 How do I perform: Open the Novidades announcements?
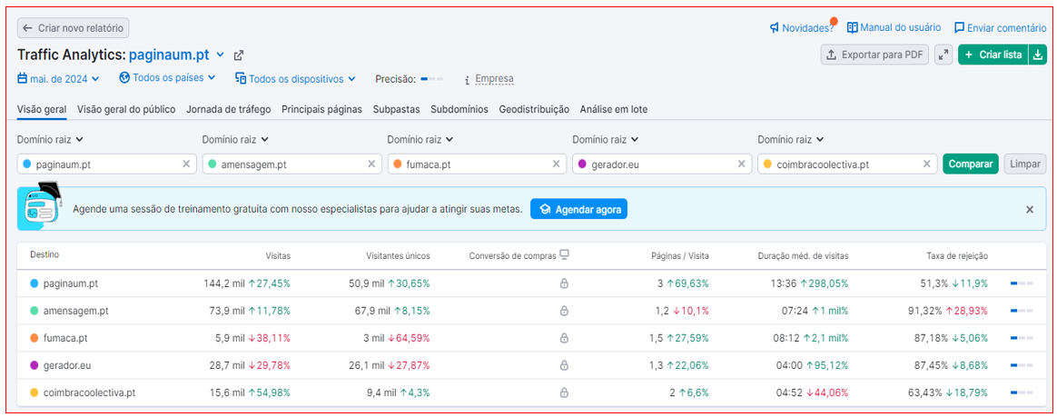[801, 28]
